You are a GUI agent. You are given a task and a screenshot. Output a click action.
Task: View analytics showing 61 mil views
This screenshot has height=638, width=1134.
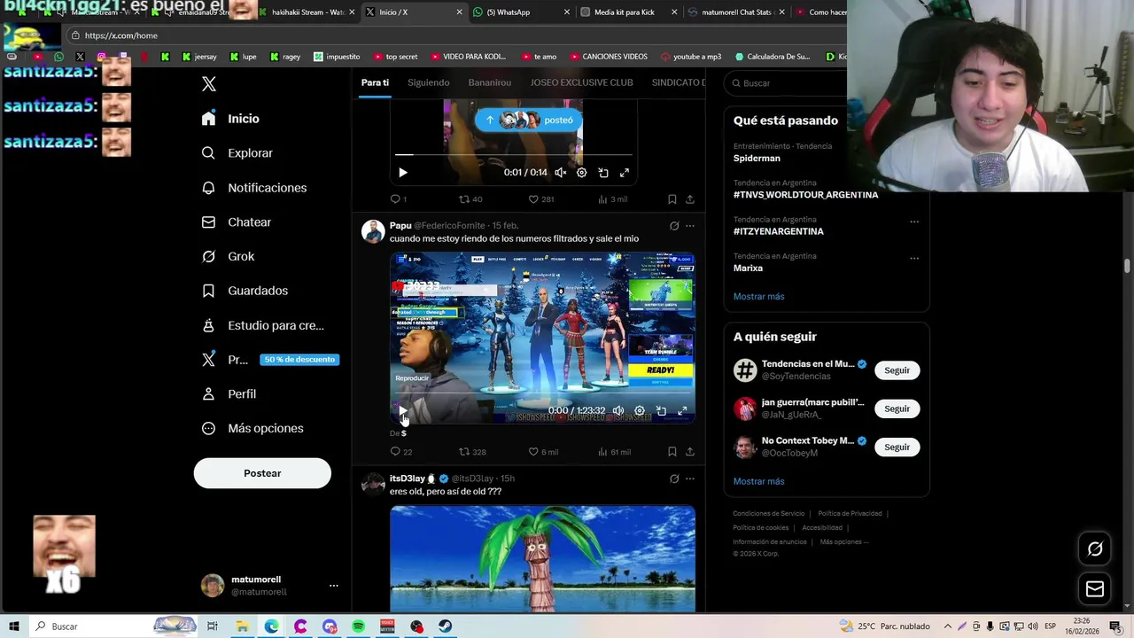614,452
